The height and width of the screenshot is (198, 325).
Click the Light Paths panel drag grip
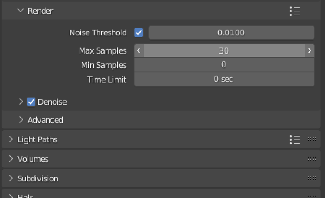pyautogui.click(x=312, y=139)
